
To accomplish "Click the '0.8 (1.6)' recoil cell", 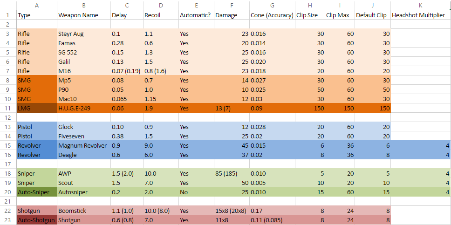I will (x=161, y=71).
